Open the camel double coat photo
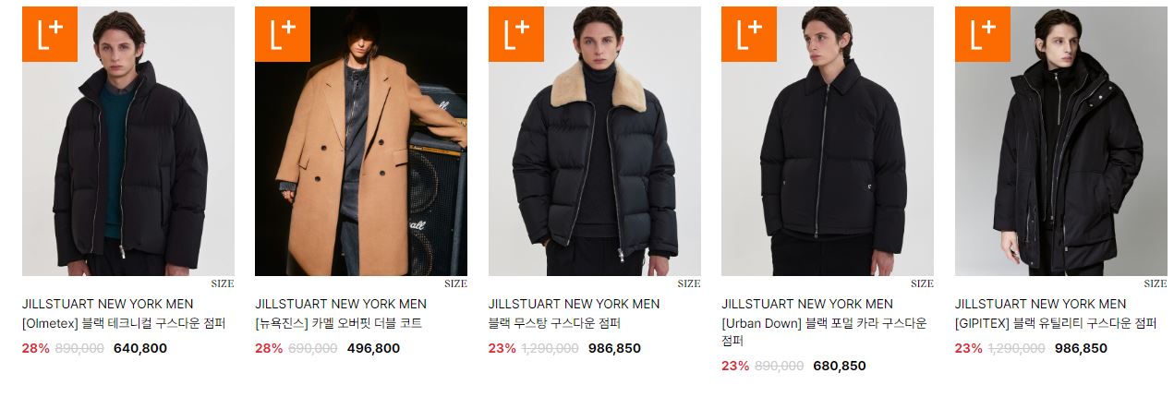This screenshot has width=1174, height=397. [361, 141]
